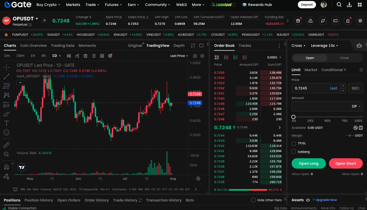
Task: Open the OP amount unit dropdown
Action: (x=356, y=106)
